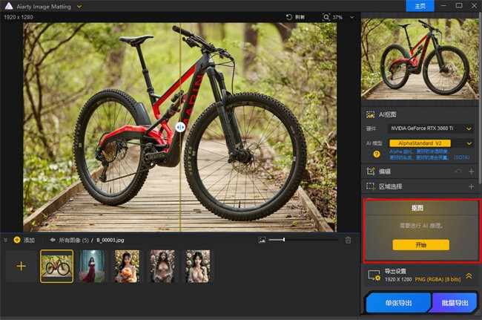The width and height of the screenshot is (482, 320).
Task: Select the fourth thumbnail with dark-haired woman
Action: 162,266
